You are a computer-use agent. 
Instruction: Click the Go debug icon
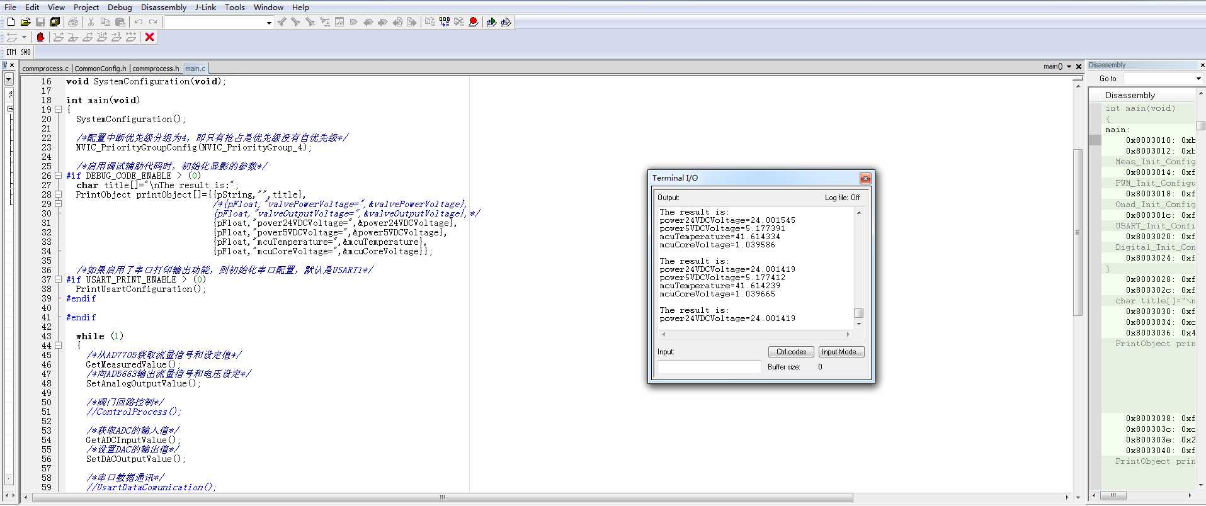[x=131, y=37]
